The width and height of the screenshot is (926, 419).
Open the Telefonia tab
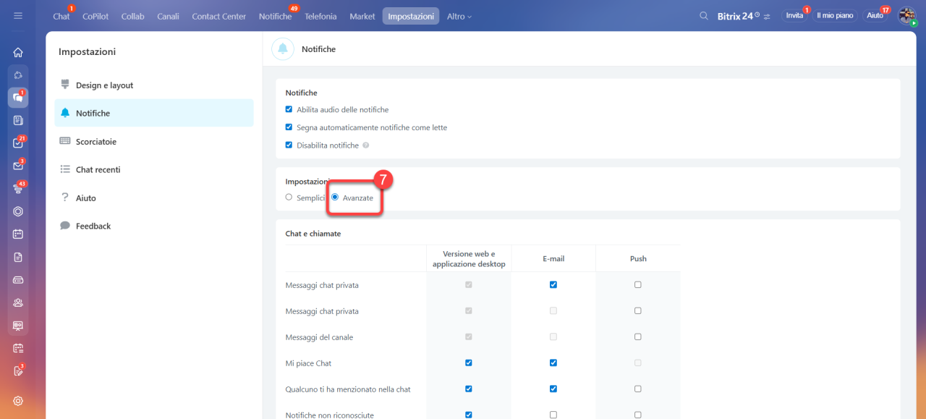tap(320, 16)
